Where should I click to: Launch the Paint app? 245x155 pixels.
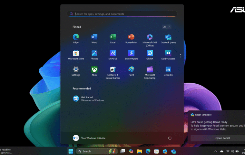point(131,71)
